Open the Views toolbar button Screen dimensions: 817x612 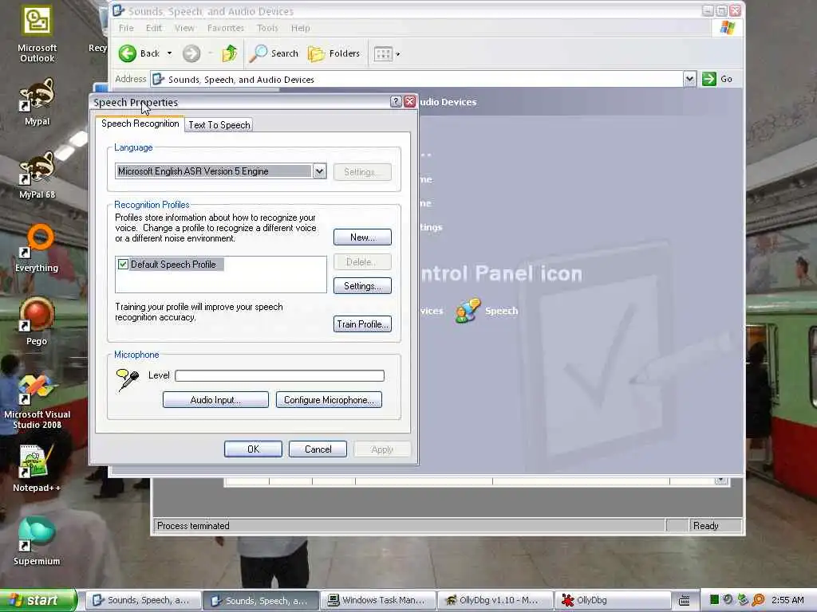[383, 53]
